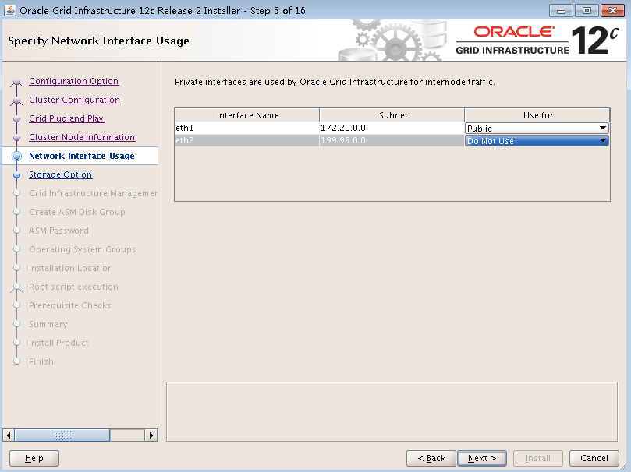
Task: Expand the Do Not Use dropdown for eth2
Action: [537, 141]
